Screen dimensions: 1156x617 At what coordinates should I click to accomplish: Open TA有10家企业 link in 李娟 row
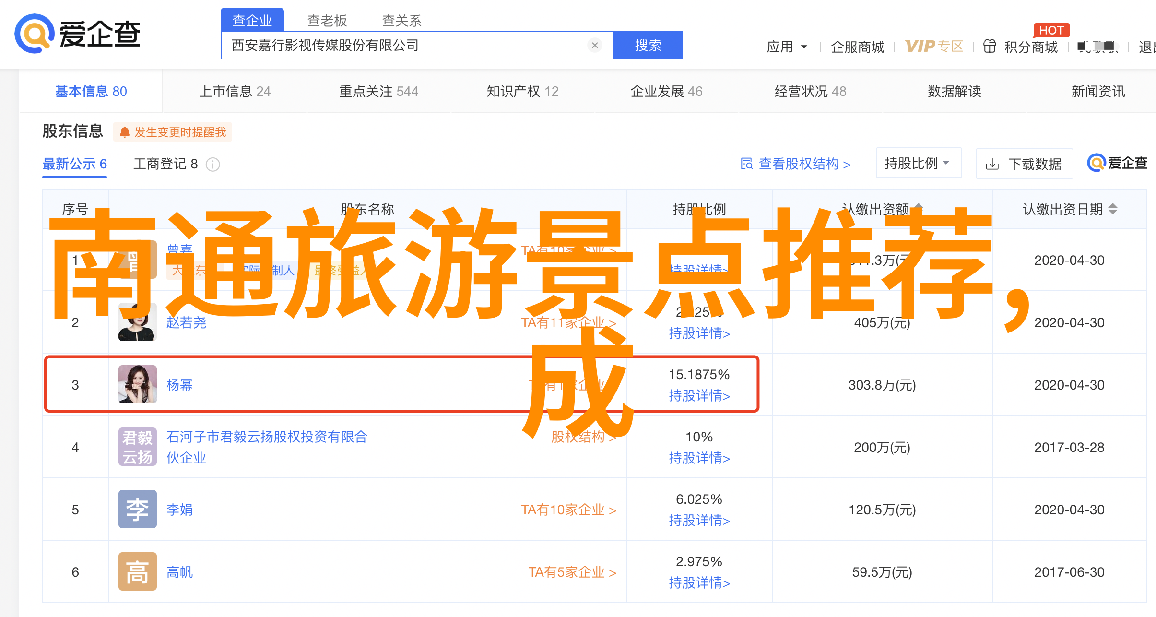pyautogui.click(x=569, y=510)
